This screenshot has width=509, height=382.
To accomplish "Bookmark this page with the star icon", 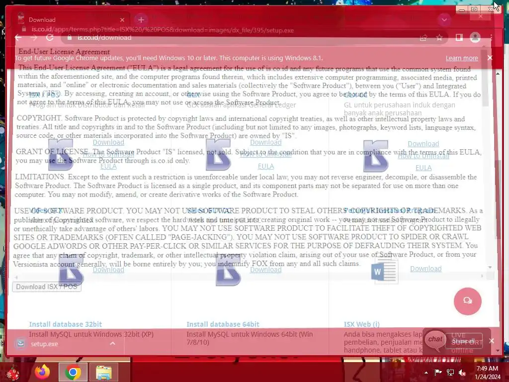I will 439,38.
